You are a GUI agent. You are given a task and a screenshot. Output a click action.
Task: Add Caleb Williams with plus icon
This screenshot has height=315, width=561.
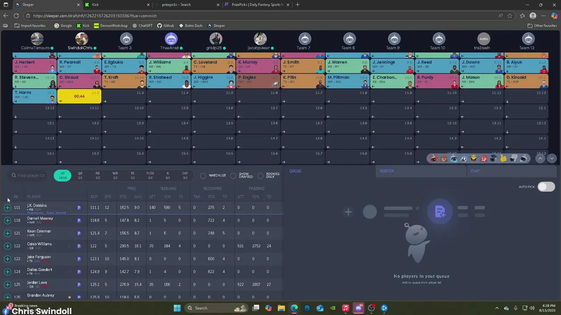[x=7, y=246]
